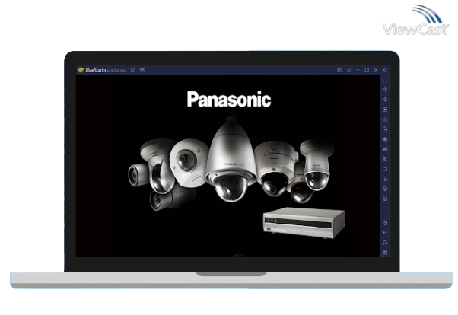458x315 pixels.
Task: Open the multi-instance manager icon
Action: click(x=385, y=179)
